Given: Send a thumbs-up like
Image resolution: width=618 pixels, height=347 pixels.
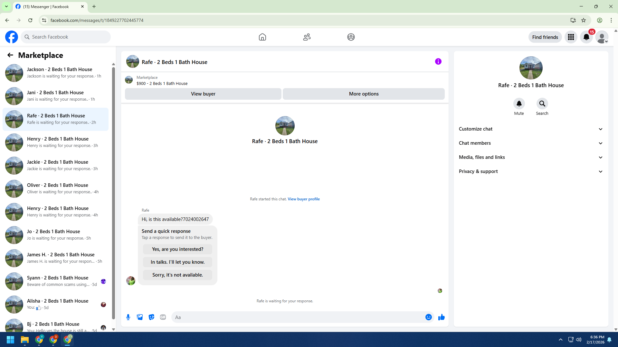Looking at the screenshot, I should pos(442,317).
